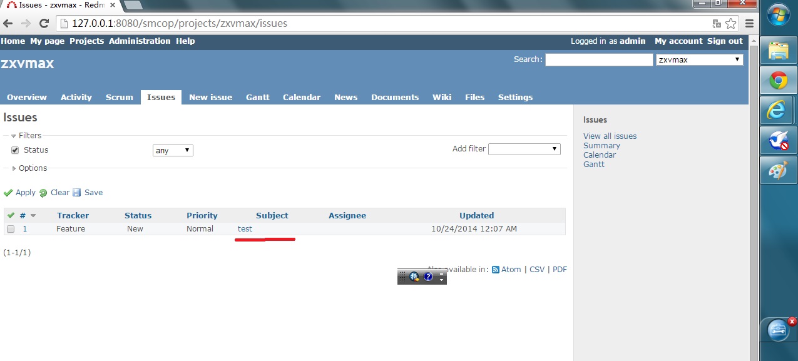Image resolution: width=798 pixels, height=361 pixels.
Task: Click Home in top menu
Action: click(13, 41)
